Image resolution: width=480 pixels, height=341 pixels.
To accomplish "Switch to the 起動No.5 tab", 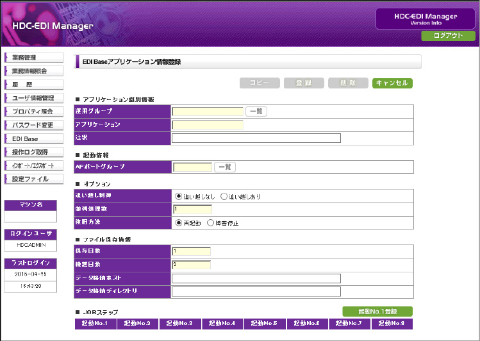I will (265, 324).
